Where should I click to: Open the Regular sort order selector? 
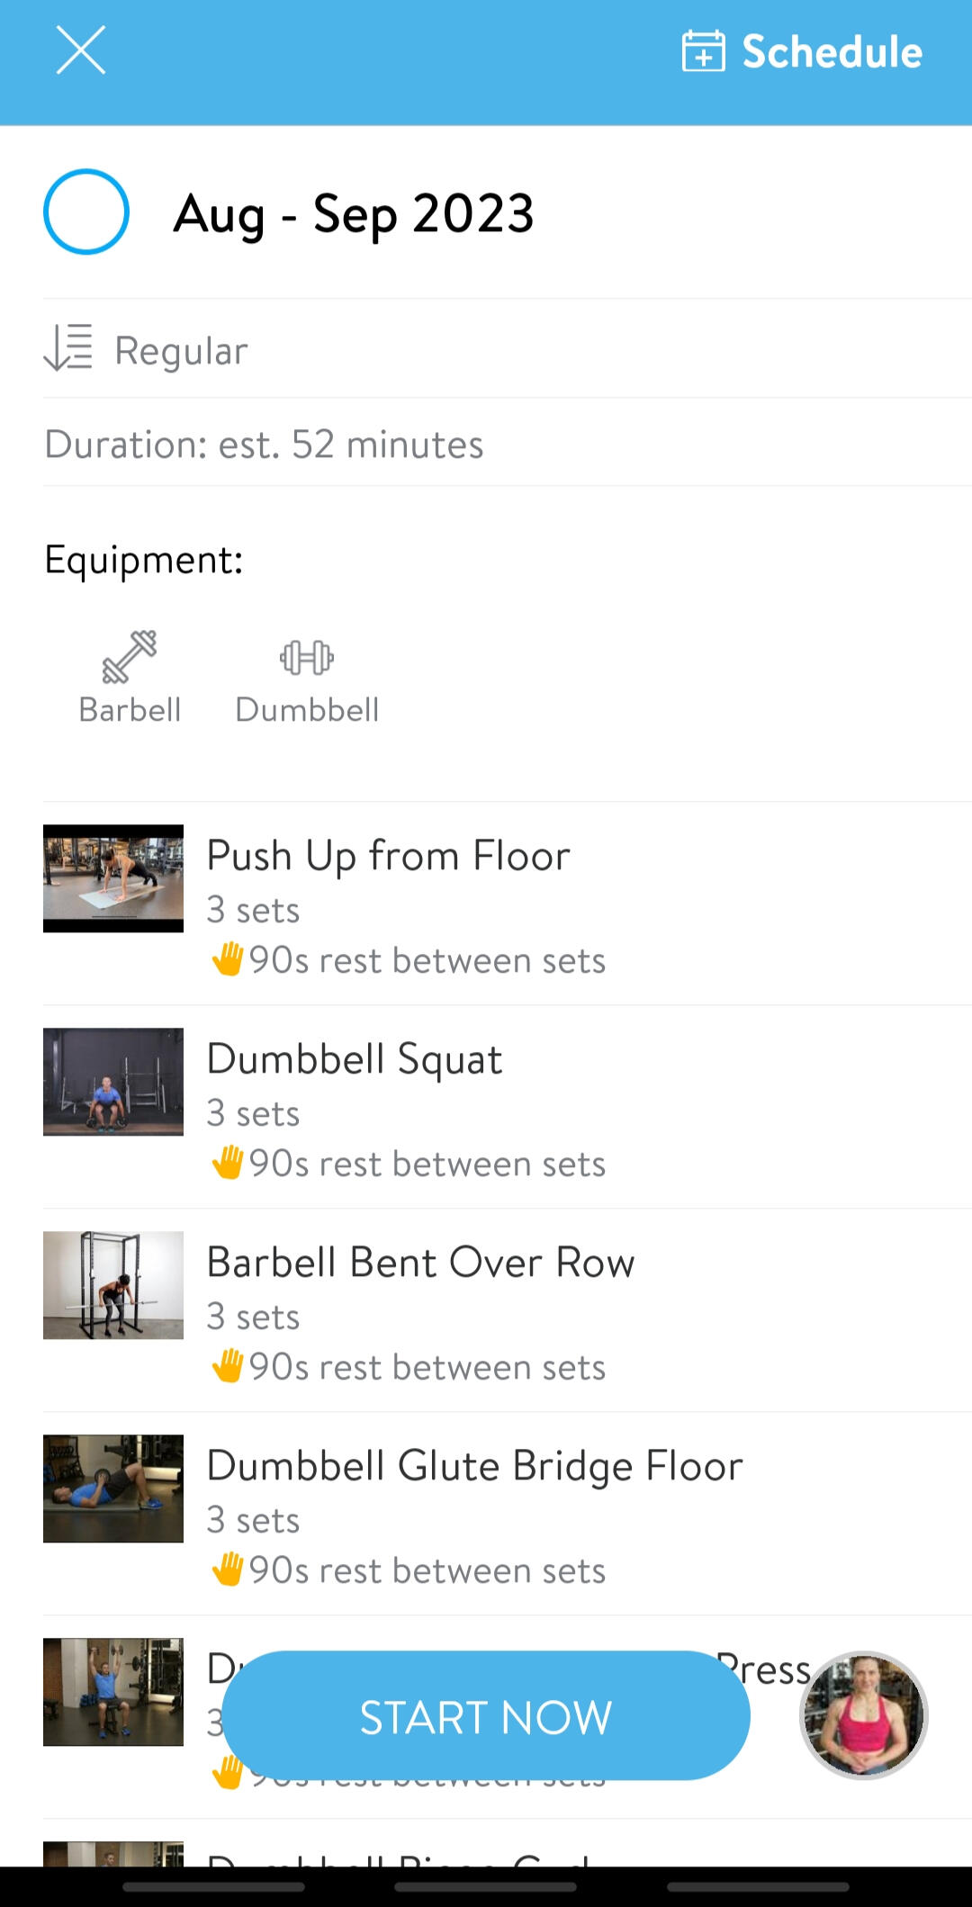[146, 350]
